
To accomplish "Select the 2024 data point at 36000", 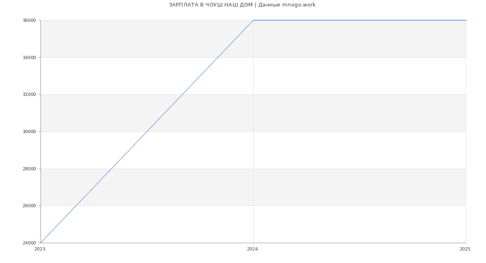I will (x=253, y=20).
